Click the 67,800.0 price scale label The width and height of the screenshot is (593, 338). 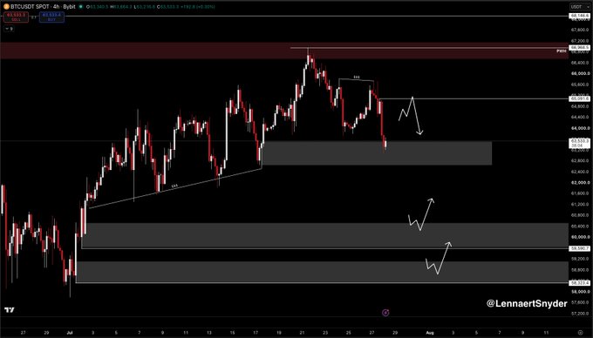580,30
